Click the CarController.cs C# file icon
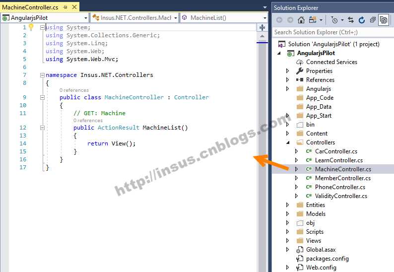Viewport: 394px width, 272px height. [309, 151]
